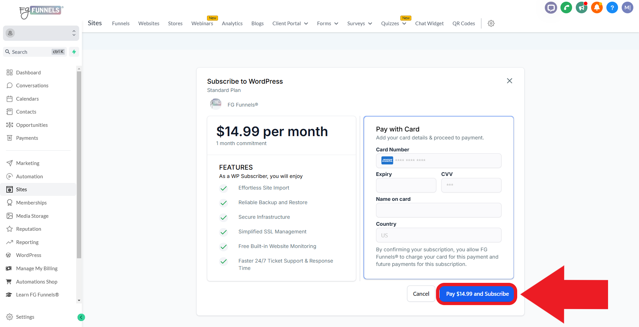Open the user profile avatar
Viewport: 639px width, 327px height.
[x=627, y=7]
